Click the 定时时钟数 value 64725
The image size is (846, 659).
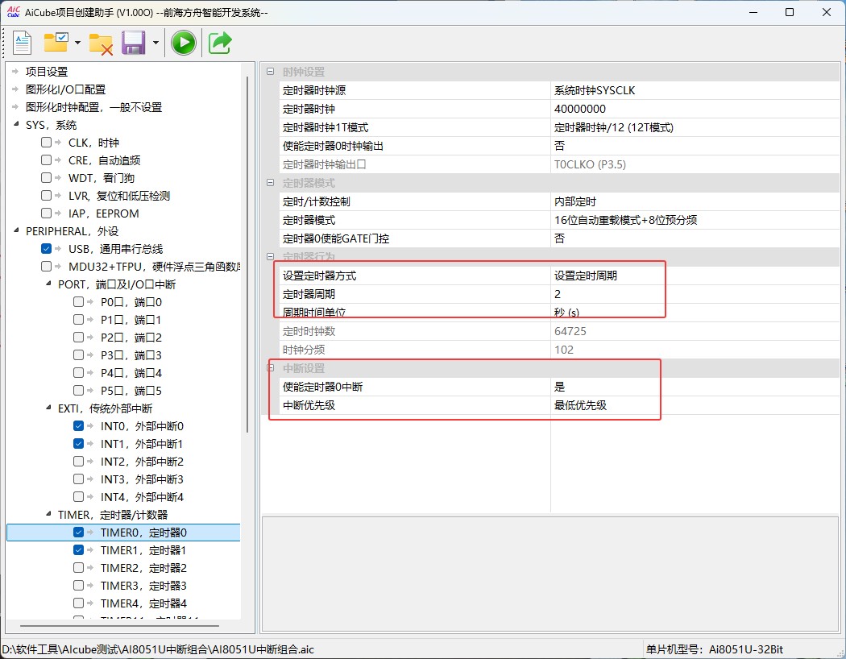tap(695, 331)
